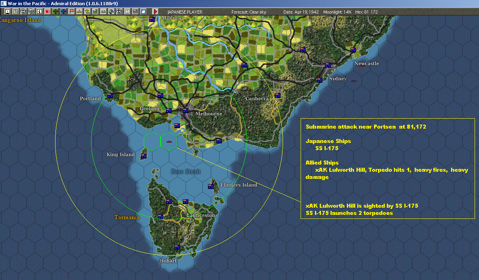Select red plane on blue background icon
Viewport: 479px width, 280px height.
(x=63, y=12)
